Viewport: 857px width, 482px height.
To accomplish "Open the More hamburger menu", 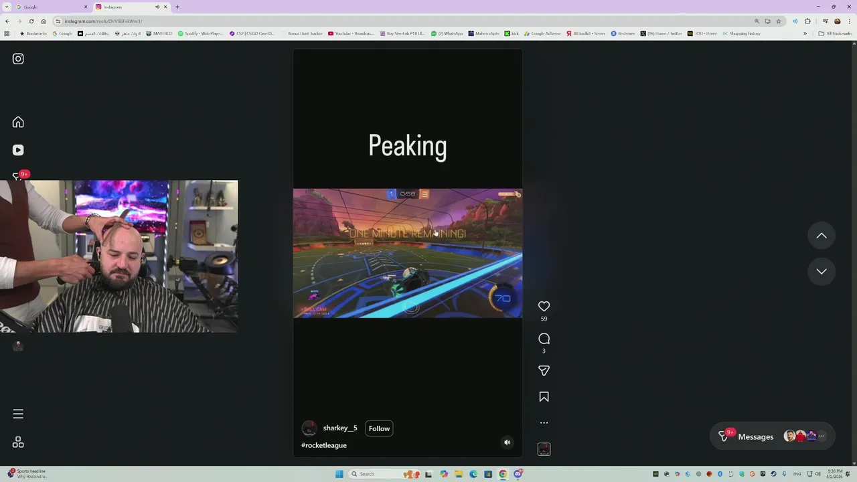I will 18,414.
